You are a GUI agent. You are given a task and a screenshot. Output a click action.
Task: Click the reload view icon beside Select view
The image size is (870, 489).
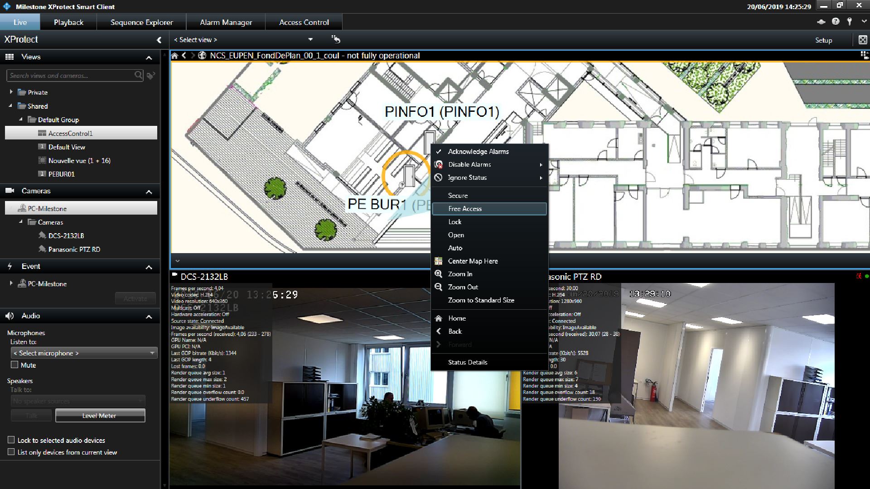pyautogui.click(x=336, y=39)
